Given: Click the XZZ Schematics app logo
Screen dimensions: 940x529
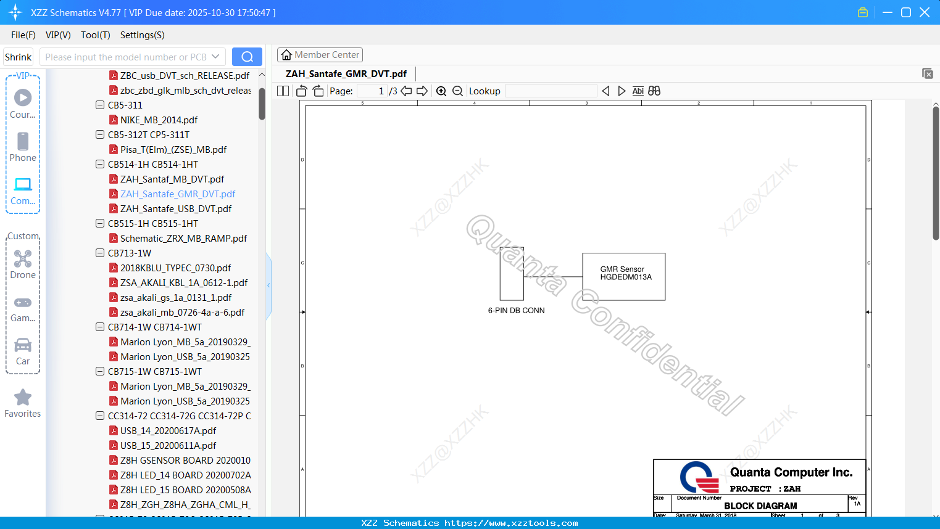Looking at the screenshot, I should coord(15,12).
